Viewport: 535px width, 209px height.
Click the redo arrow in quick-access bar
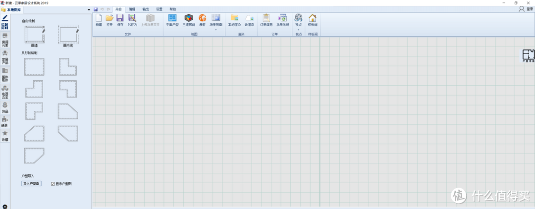(108, 9)
